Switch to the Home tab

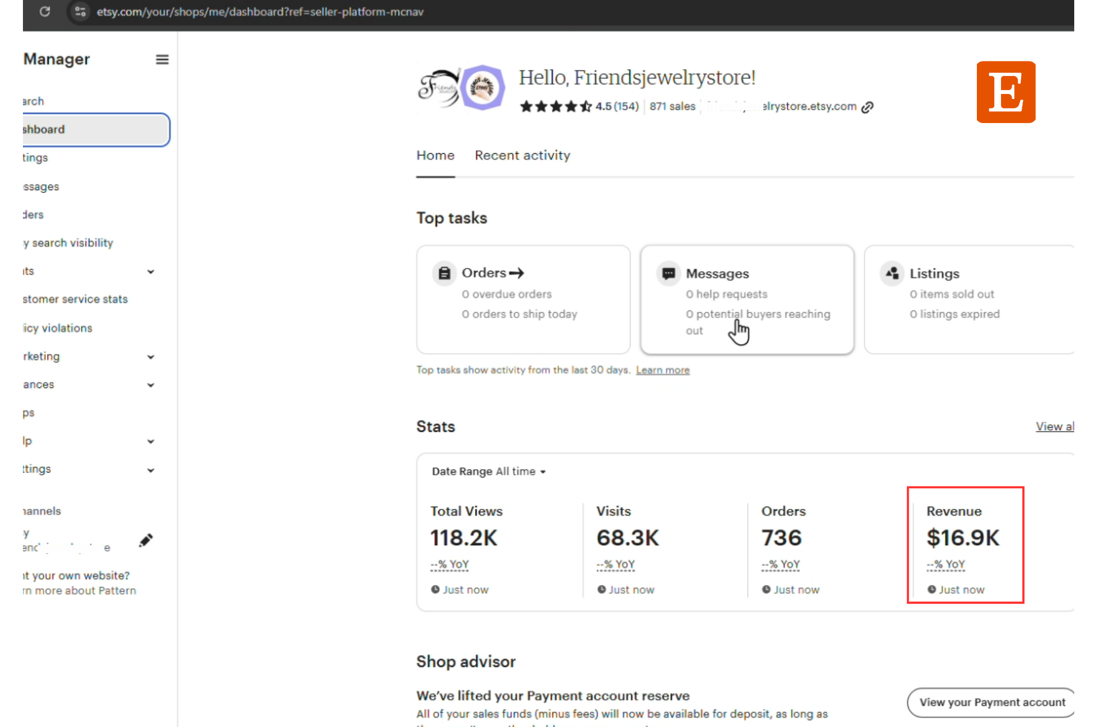(x=435, y=155)
